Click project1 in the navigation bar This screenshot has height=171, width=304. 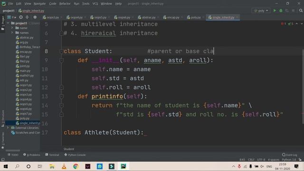pos(9,10)
